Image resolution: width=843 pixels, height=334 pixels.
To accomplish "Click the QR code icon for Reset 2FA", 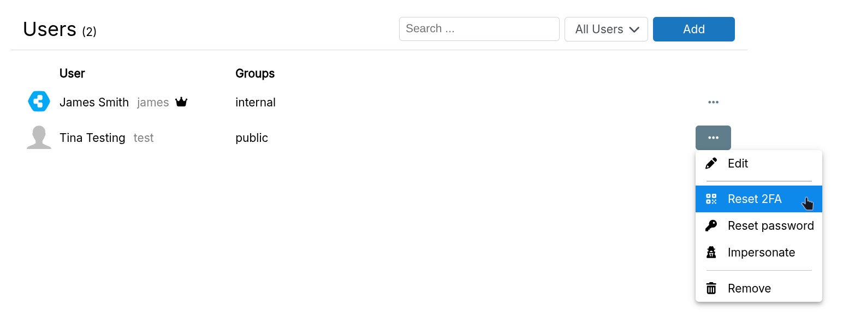I will coord(711,199).
